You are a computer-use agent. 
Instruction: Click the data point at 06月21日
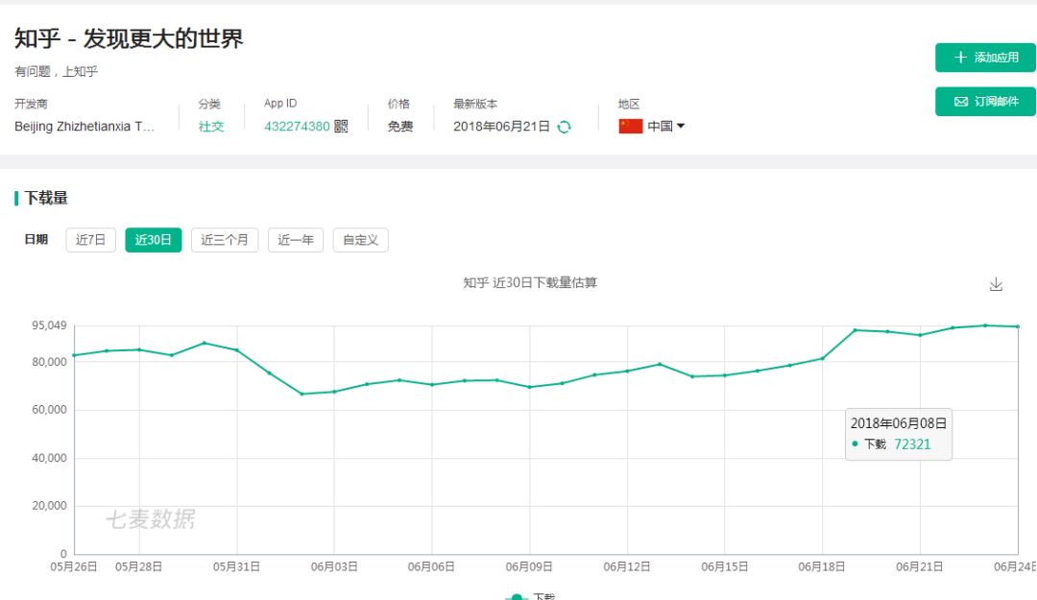pos(920,335)
